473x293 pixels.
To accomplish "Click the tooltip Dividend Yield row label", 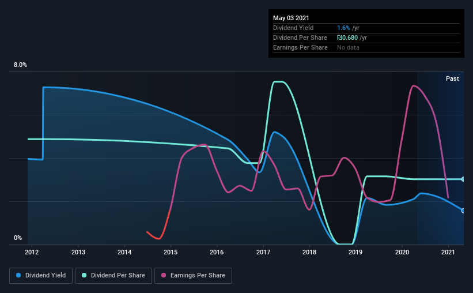I will coord(293,28).
